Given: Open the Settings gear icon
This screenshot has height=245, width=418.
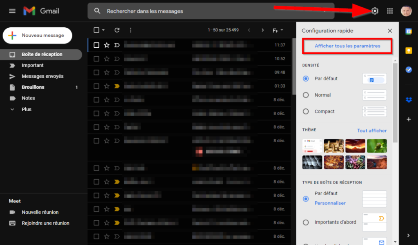Looking at the screenshot, I should click(x=375, y=11).
